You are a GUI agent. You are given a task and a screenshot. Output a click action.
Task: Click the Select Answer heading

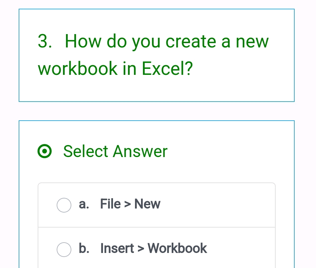pyautogui.click(x=115, y=151)
